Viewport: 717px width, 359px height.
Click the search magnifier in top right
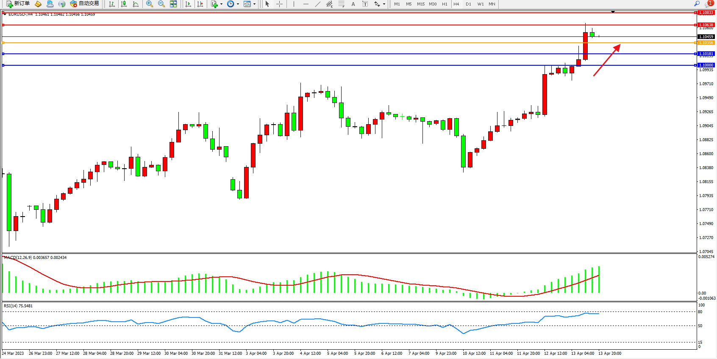pos(697,4)
